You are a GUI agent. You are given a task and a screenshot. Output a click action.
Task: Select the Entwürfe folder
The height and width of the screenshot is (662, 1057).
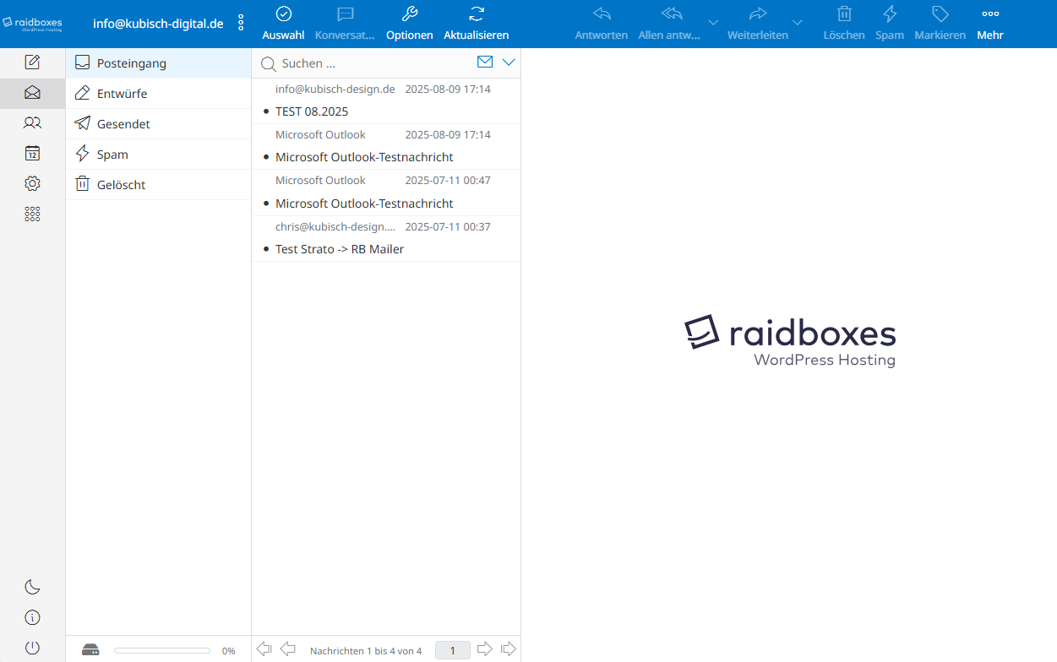(x=123, y=94)
